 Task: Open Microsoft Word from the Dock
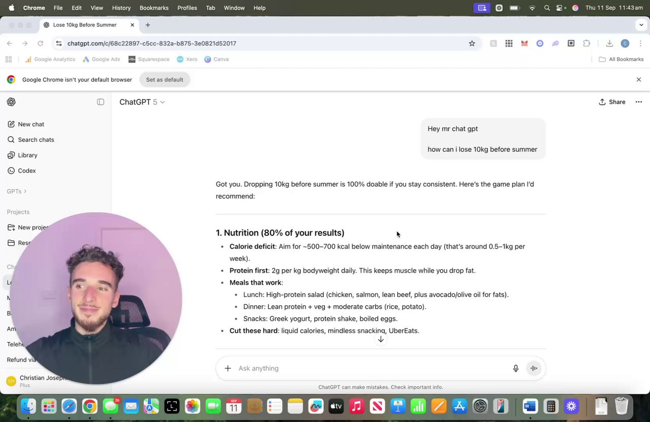[x=530, y=406]
